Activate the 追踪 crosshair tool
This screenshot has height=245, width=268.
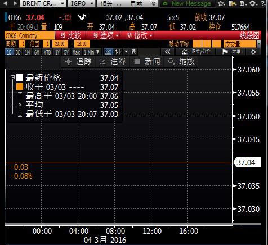click(x=79, y=62)
